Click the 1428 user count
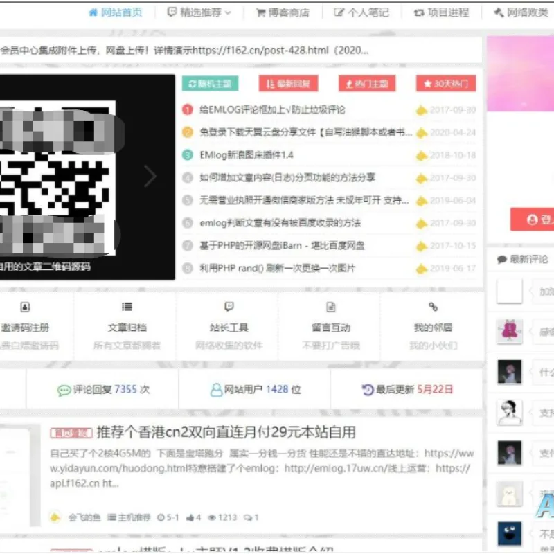The width and height of the screenshot is (554, 554). pos(277,389)
